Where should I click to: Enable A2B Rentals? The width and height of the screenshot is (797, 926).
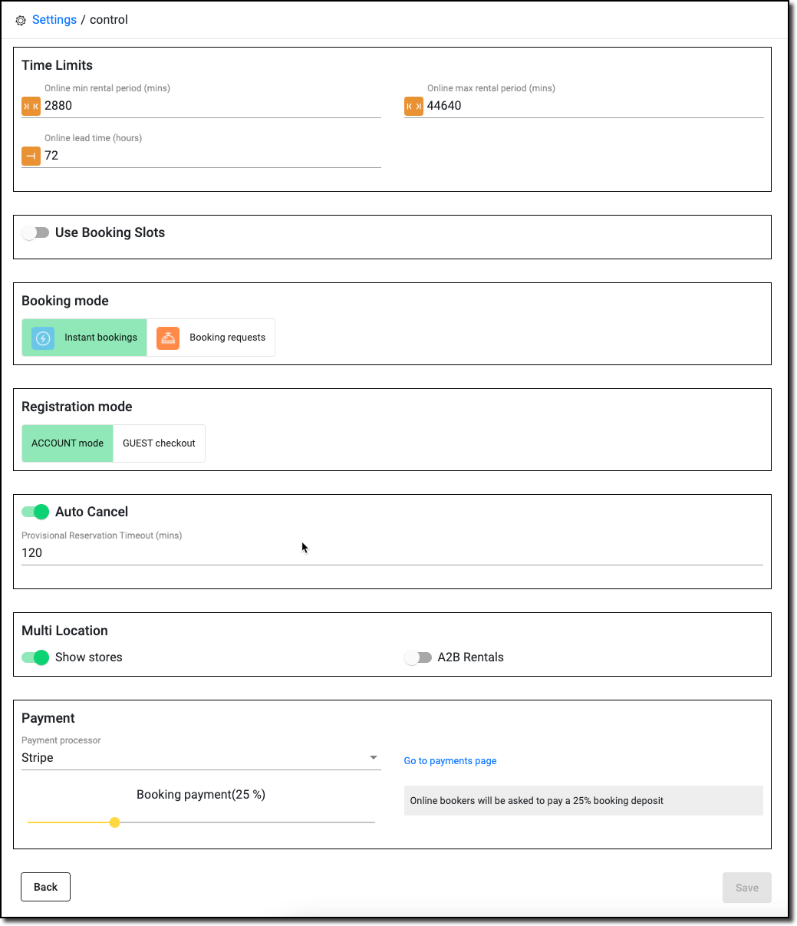coord(418,657)
